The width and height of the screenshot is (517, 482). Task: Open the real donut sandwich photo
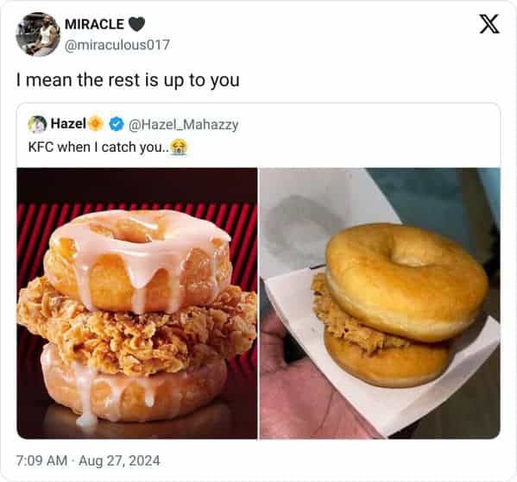[380, 304]
